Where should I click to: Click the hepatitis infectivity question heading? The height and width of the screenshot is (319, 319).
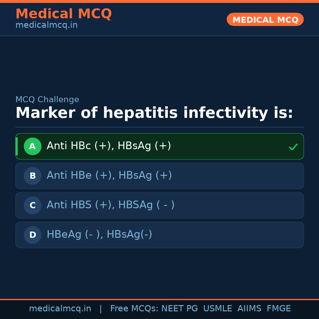pyautogui.click(x=154, y=113)
